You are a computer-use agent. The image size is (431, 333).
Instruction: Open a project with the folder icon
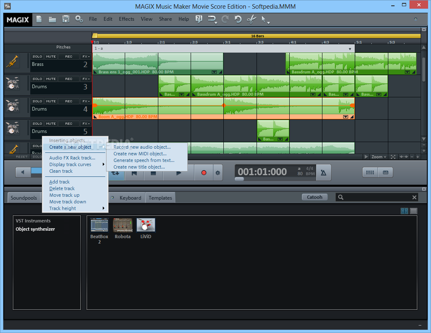[52, 19]
